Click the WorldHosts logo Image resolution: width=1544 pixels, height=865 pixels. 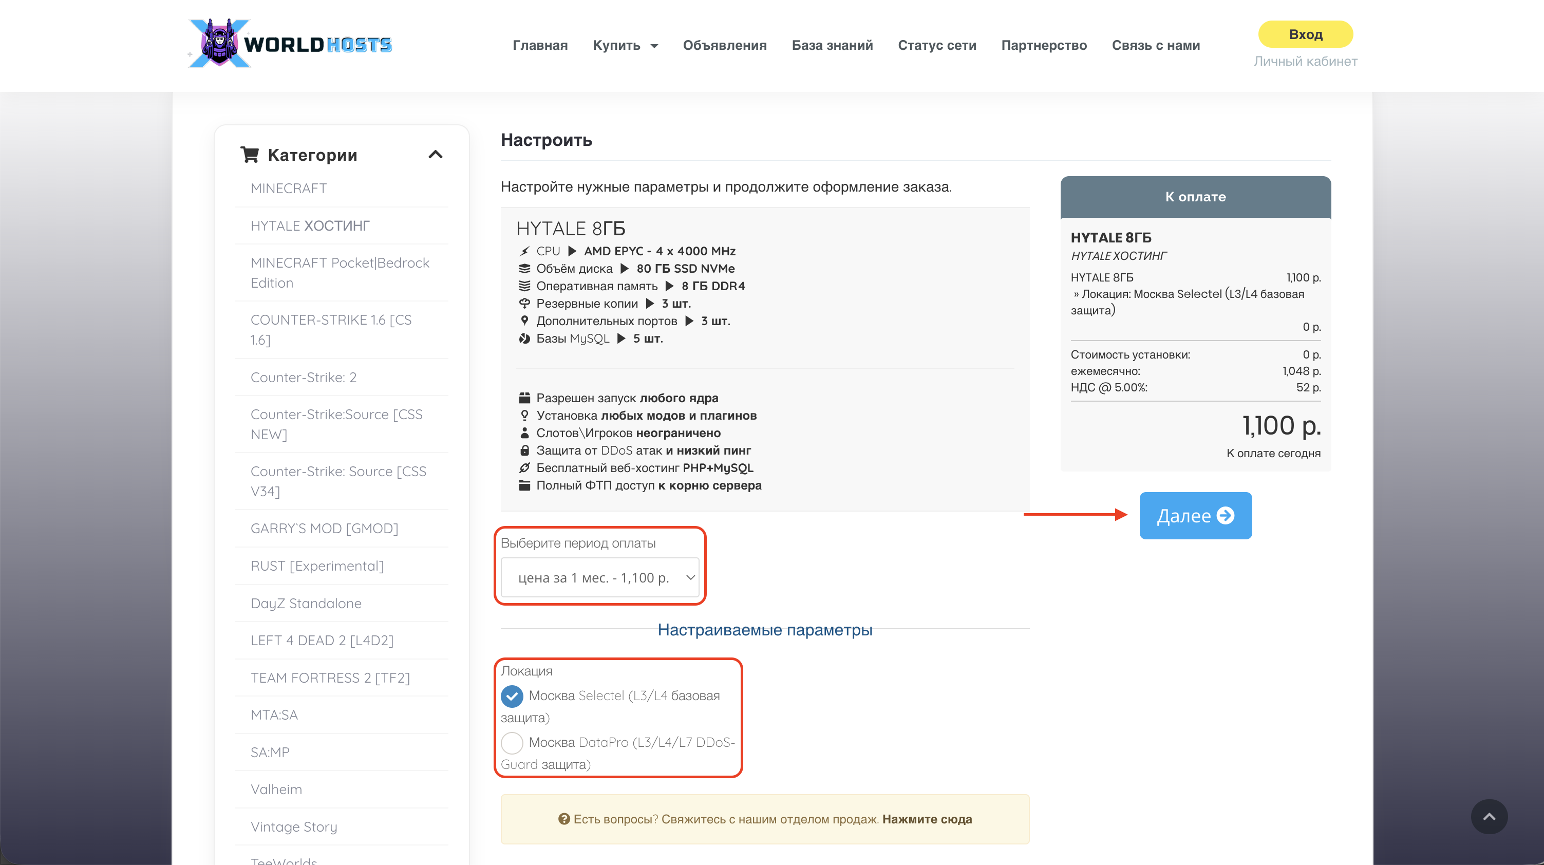[290, 44]
